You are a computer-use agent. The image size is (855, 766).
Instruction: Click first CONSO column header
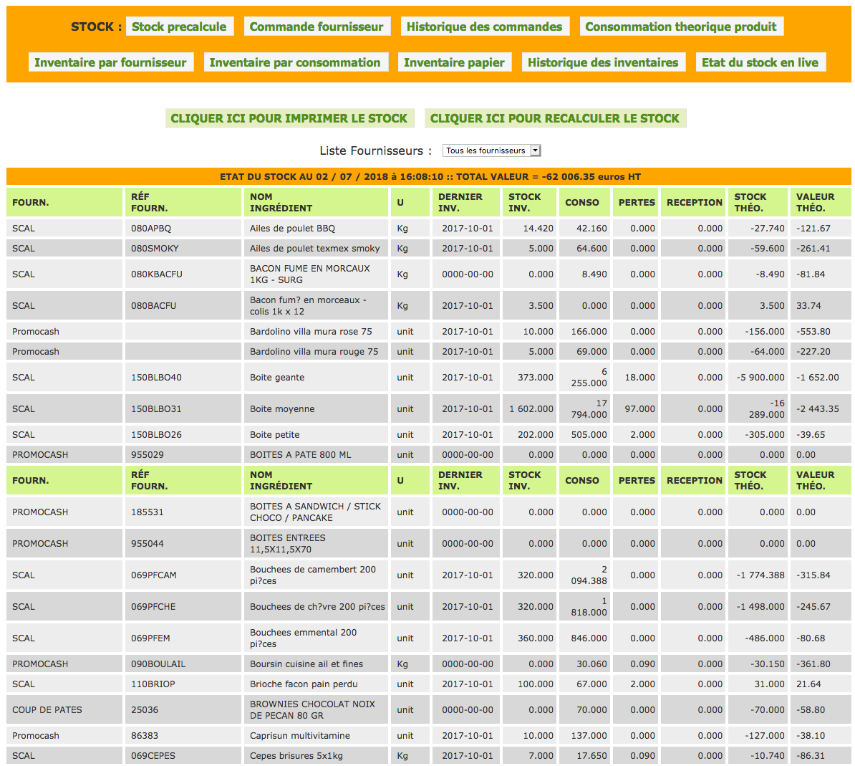coord(584,202)
